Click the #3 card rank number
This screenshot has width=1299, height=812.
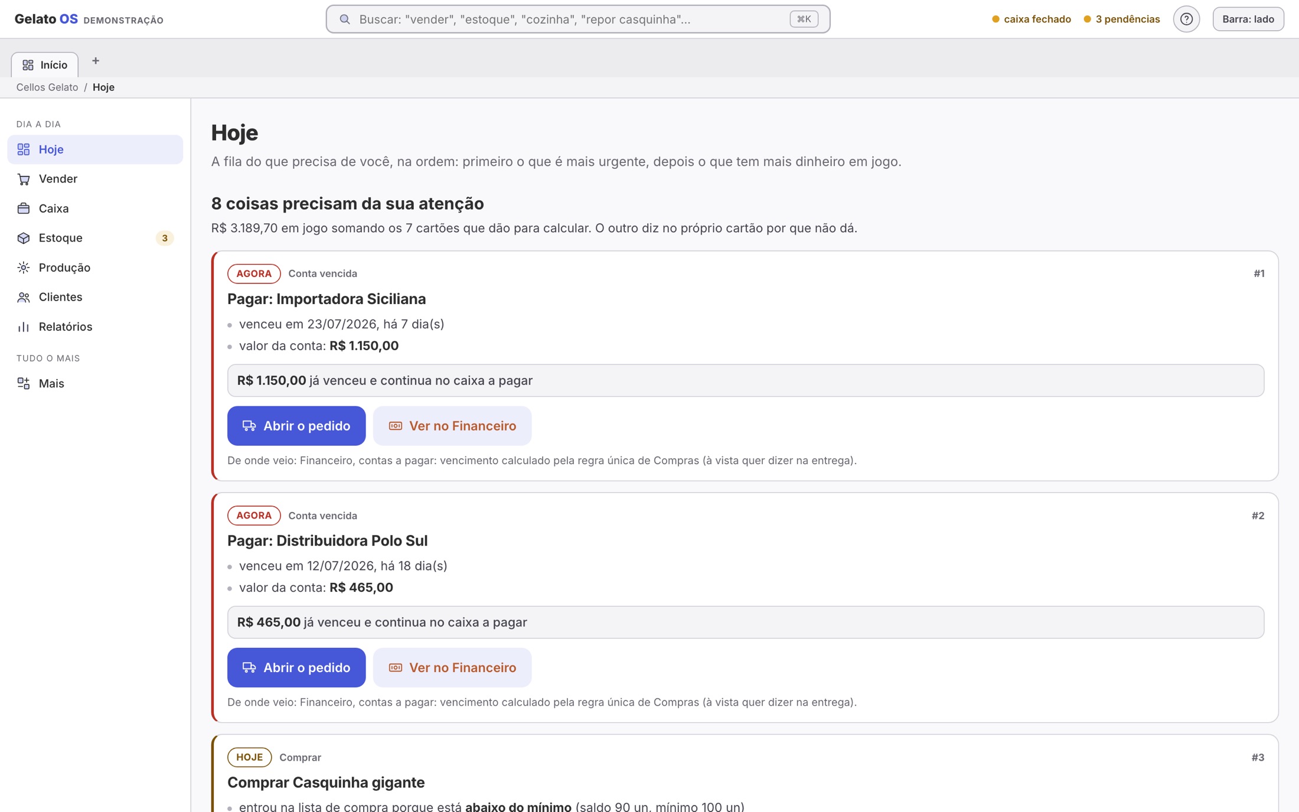(1258, 757)
